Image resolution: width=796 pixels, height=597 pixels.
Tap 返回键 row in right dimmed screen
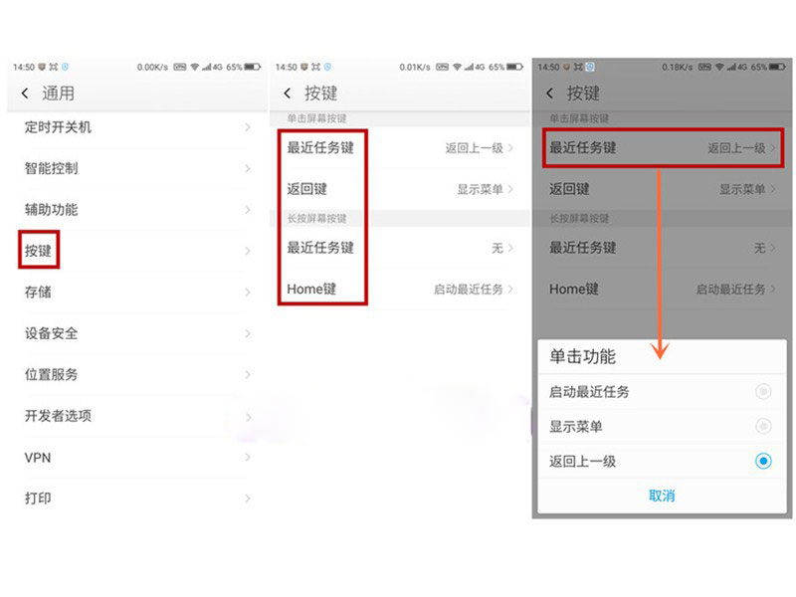[x=662, y=189]
